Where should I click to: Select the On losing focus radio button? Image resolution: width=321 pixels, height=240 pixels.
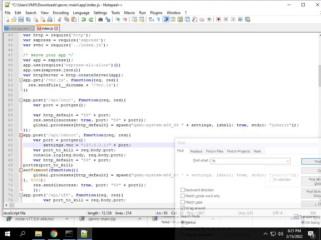(303, 222)
